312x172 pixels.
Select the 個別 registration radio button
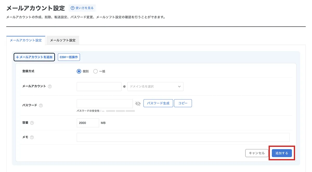pyautogui.click(x=79, y=71)
